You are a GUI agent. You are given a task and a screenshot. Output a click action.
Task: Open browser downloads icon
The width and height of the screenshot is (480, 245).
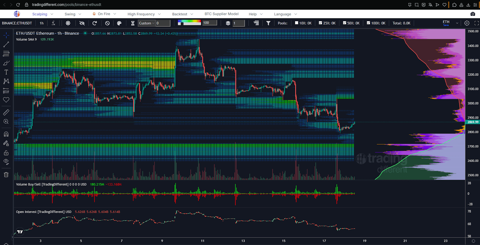(x=468, y=5)
